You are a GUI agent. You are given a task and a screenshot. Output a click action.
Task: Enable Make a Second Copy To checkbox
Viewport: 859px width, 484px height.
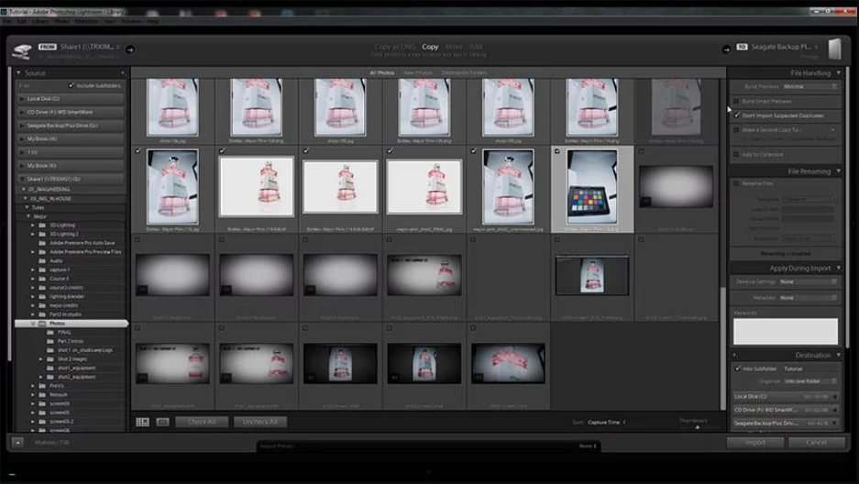coord(737,130)
